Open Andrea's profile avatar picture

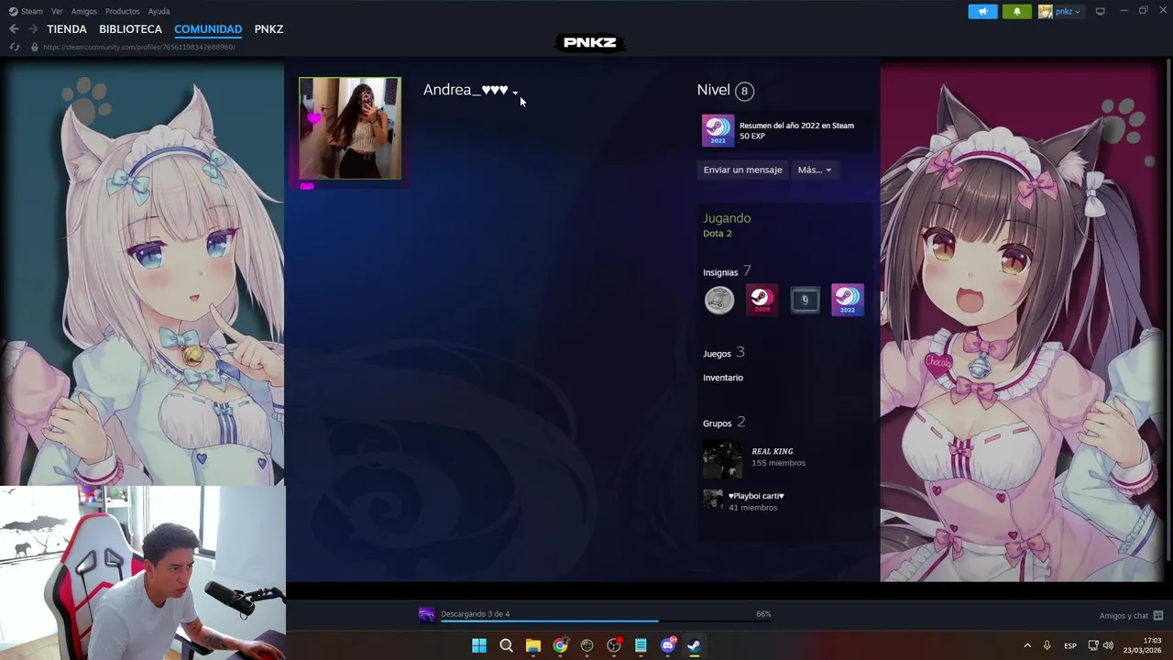350,128
